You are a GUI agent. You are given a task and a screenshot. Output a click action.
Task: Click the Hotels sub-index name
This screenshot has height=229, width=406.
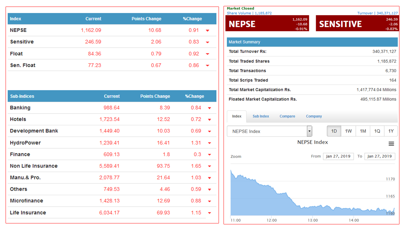[18, 119]
